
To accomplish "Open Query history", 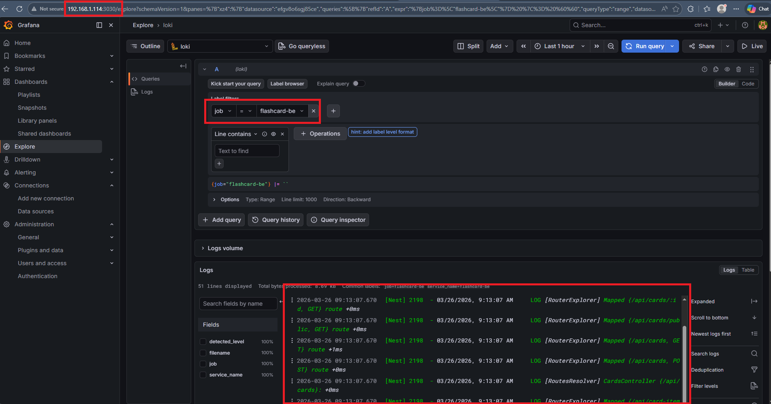I will [276, 220].
